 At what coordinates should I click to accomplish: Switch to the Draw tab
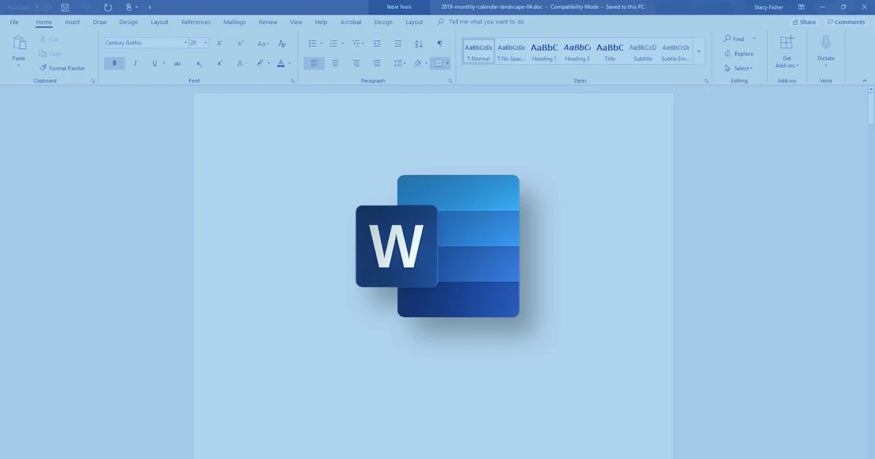tap(100, 23)
